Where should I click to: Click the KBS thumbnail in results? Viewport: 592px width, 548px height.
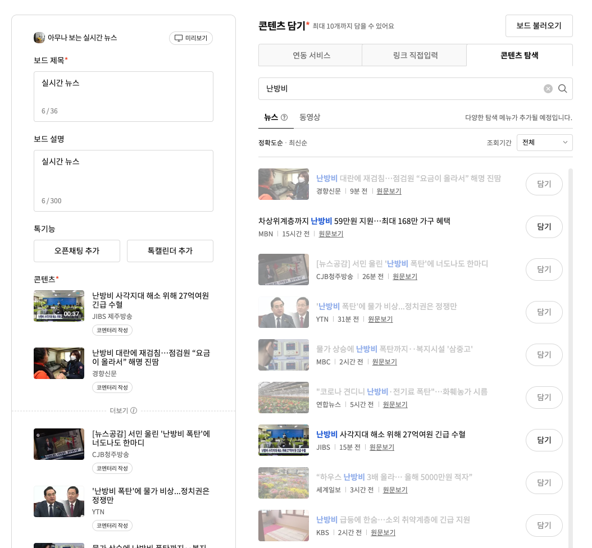(x=284, y=526)
